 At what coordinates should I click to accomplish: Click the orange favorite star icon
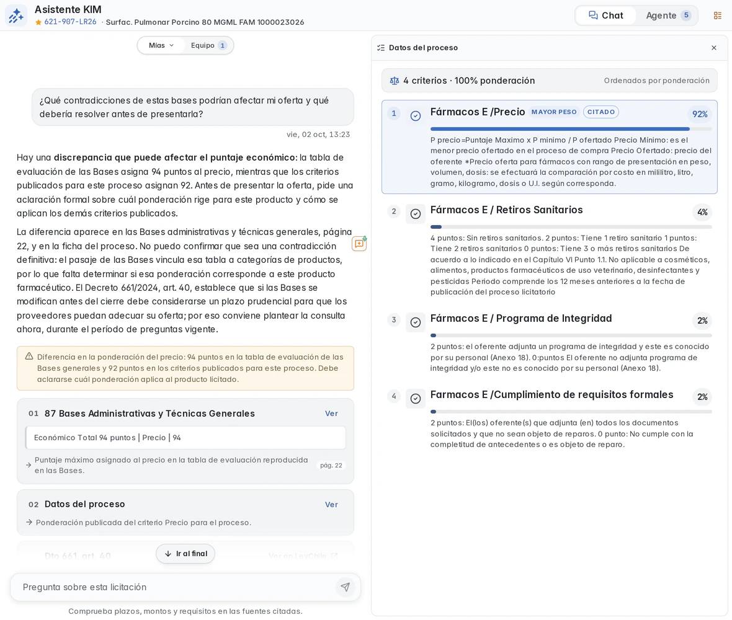click(38, 22)
